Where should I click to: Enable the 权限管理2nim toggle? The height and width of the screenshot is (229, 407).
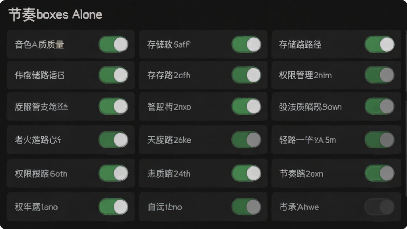coord(380,75)
